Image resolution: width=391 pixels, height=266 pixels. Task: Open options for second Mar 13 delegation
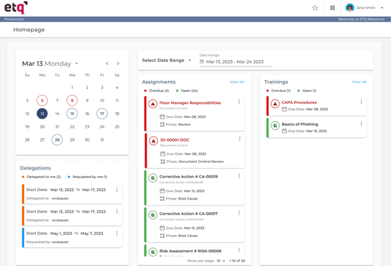(x=117, y=211)
